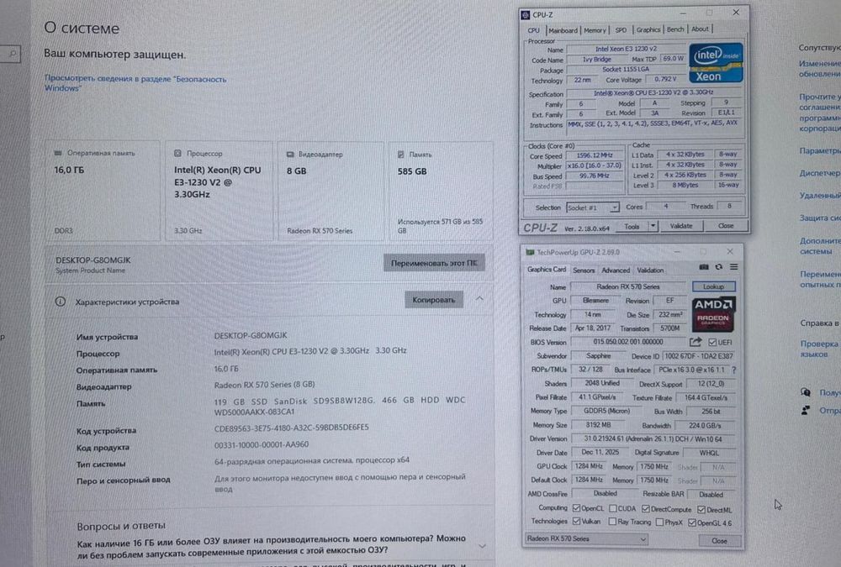Select the GPU-Z Graphics Card tab
841x567 pixels.
tap(546, 269)
